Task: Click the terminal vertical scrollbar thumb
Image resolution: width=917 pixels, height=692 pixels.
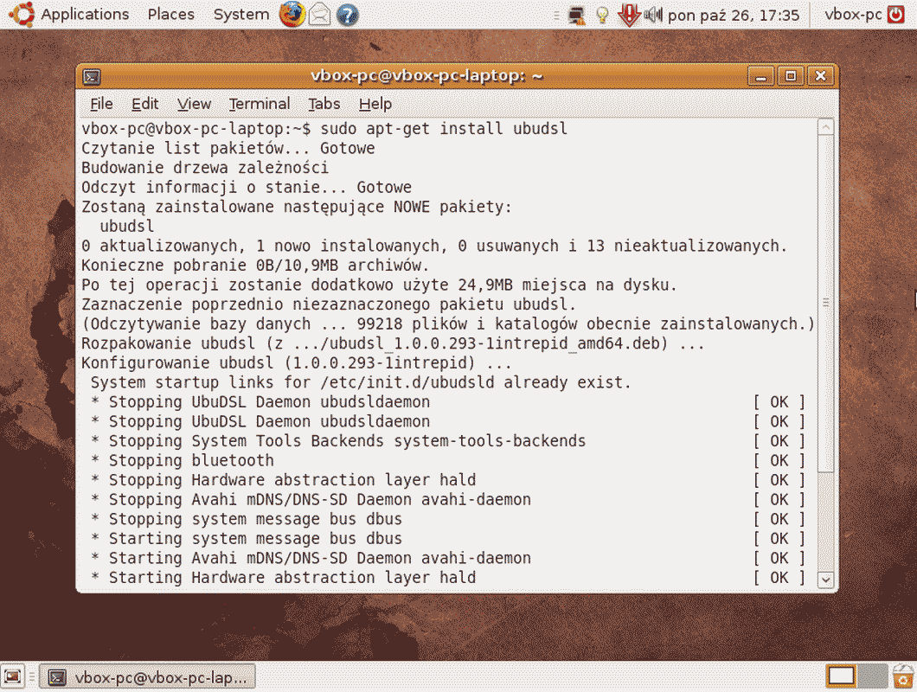Action: click(826, 303)
